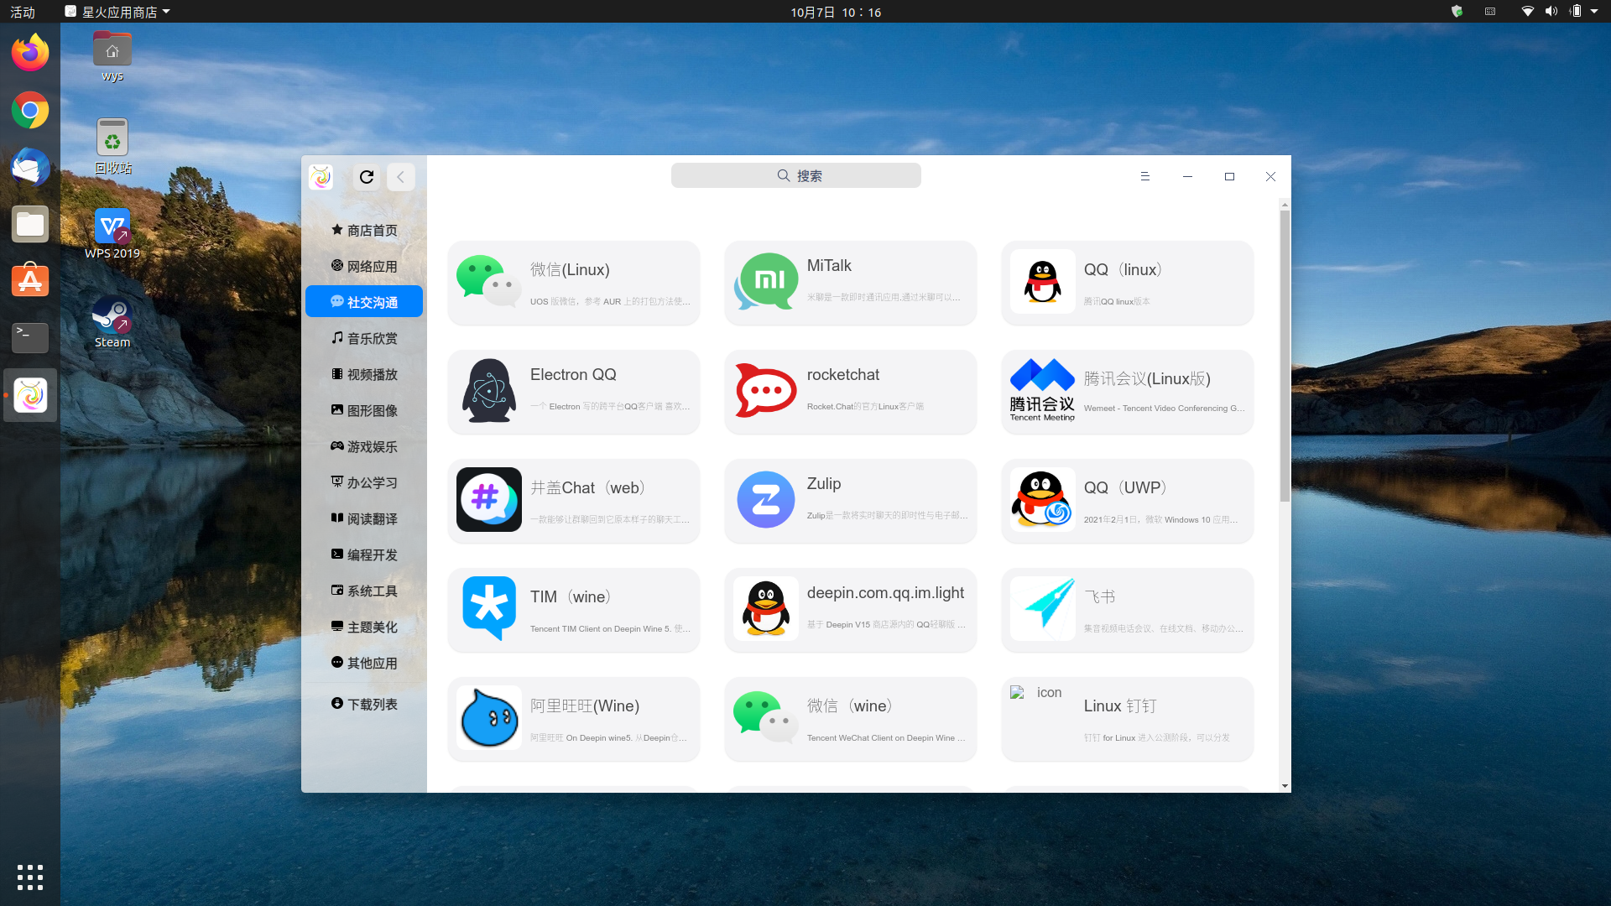Open the 微信(Linux) app icon
The image size is (1611, 906).
(488, 282)
